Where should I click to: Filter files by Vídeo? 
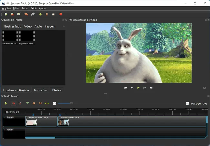click(x=28, y=26)
